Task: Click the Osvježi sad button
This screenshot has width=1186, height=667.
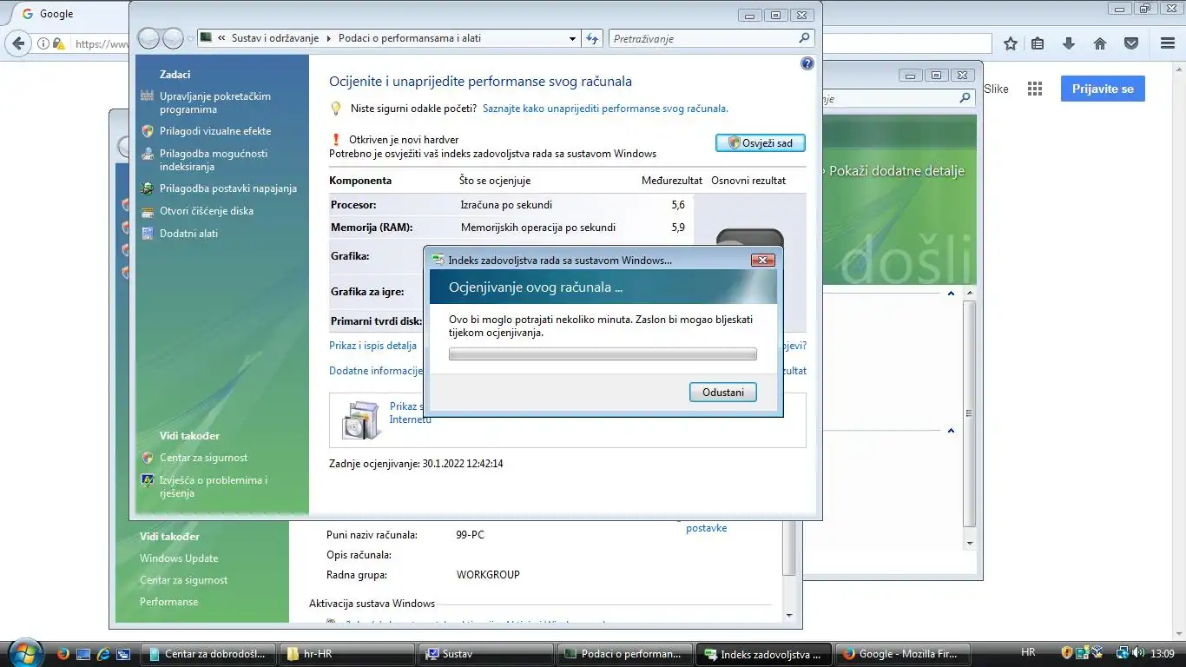Action: point(761,143)
